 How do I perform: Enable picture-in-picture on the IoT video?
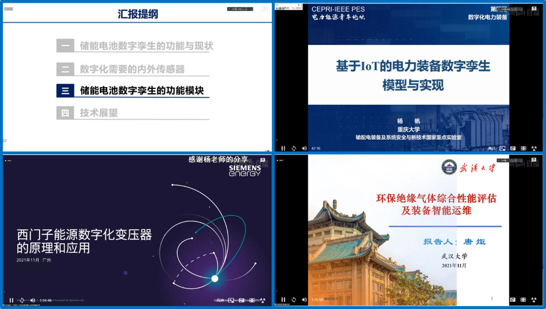502,148
